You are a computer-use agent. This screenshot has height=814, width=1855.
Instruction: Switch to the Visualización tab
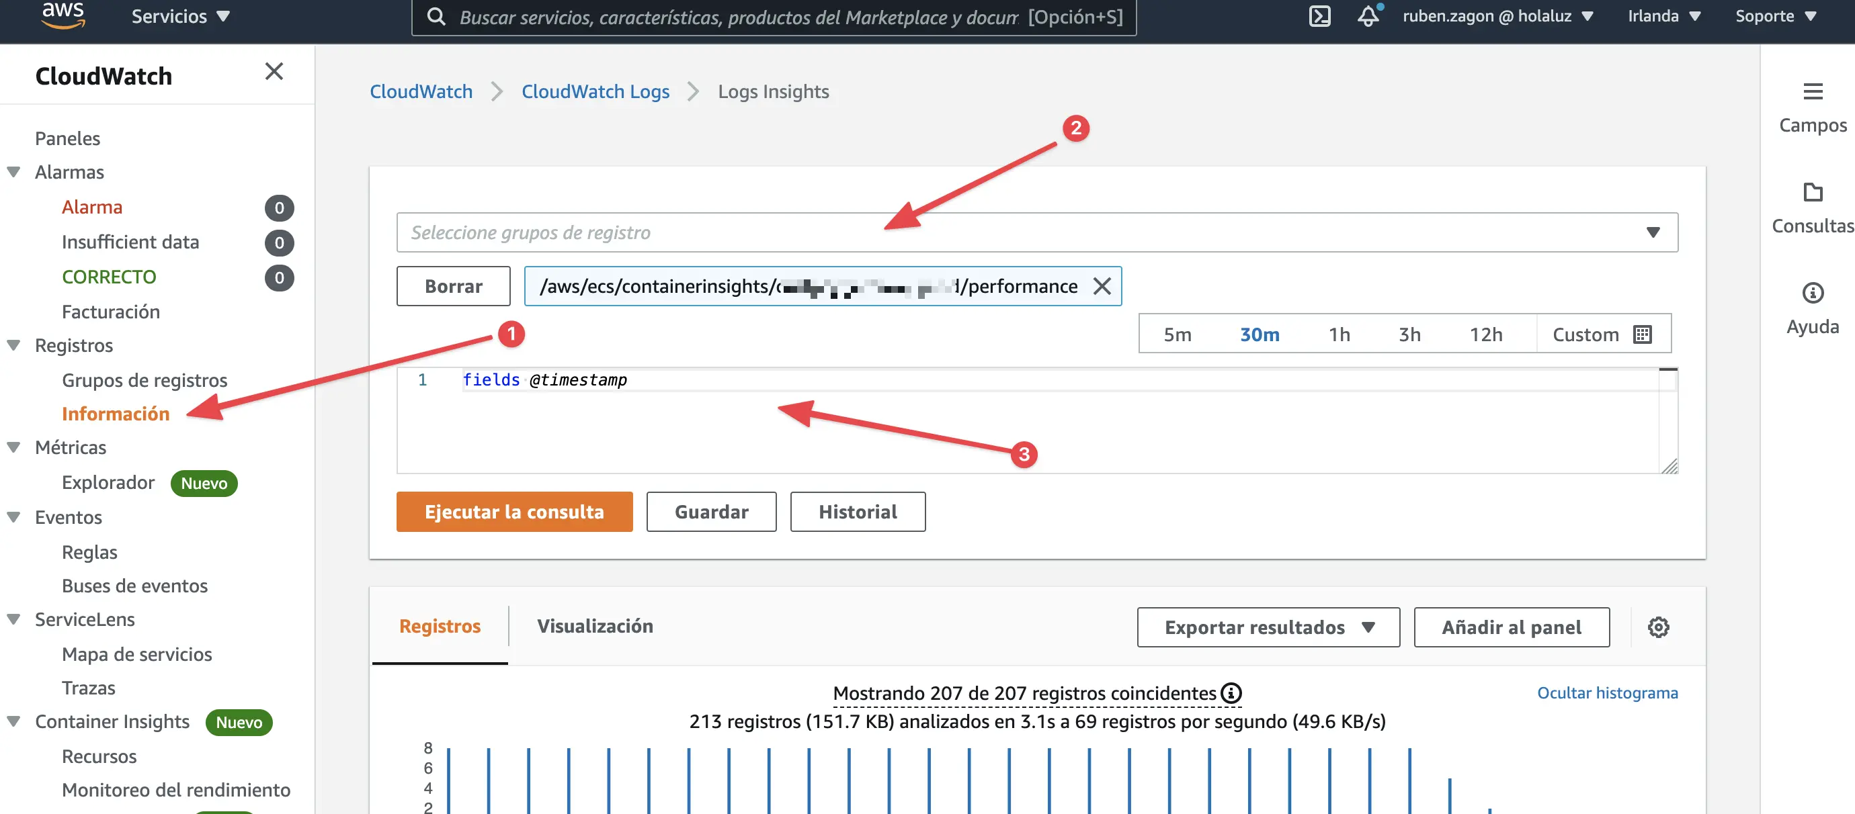pos(595,626)
